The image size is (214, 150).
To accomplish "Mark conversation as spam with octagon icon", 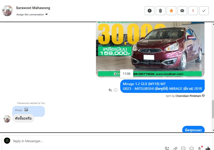I will (149, 11).
